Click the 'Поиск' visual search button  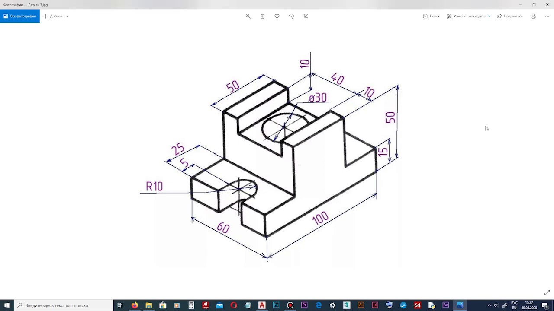(431, 16)
